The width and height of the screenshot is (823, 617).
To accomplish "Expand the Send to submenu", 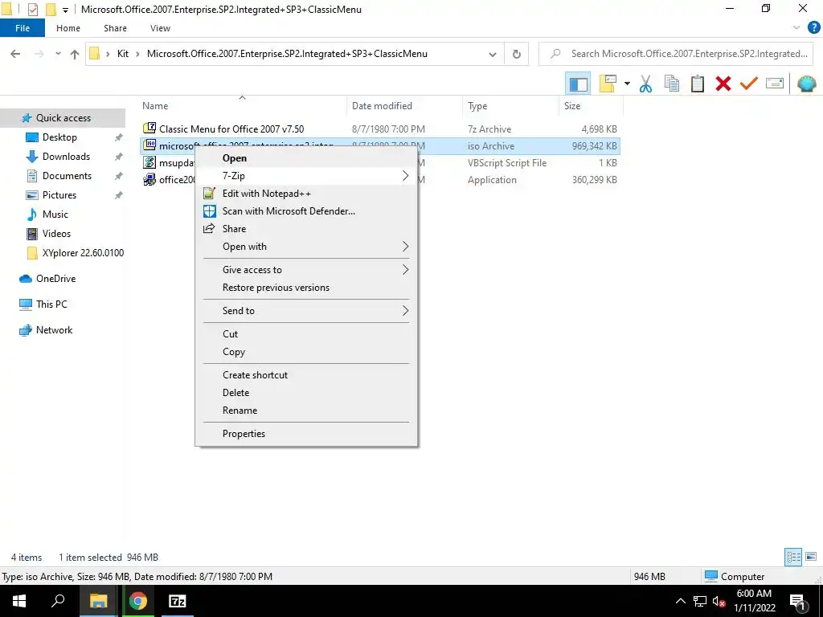I will pos(306,311).
